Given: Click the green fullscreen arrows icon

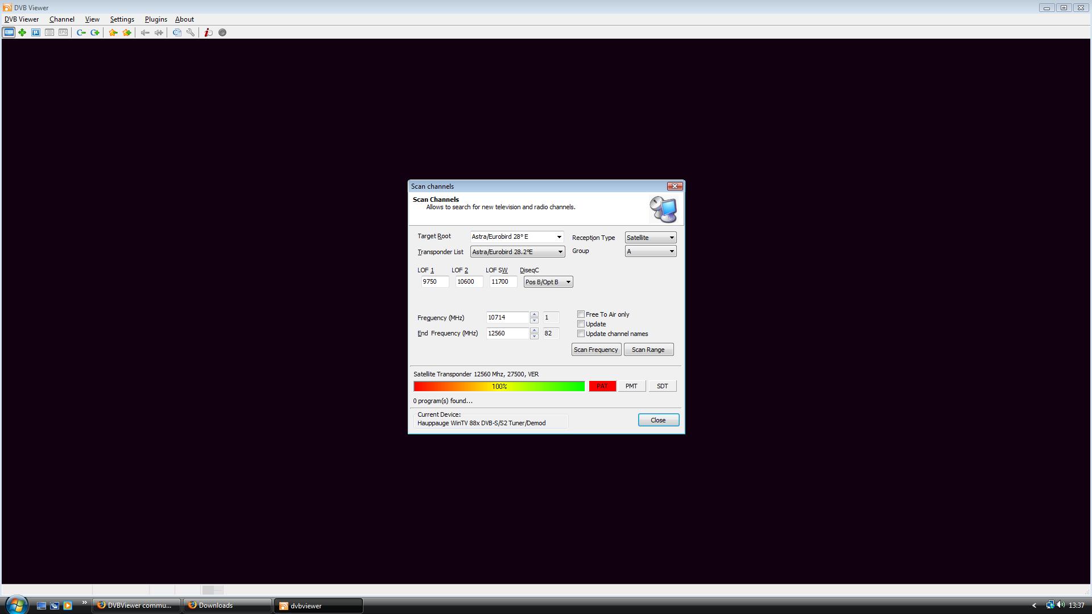Looking at the screenshot, I should 22,32.
